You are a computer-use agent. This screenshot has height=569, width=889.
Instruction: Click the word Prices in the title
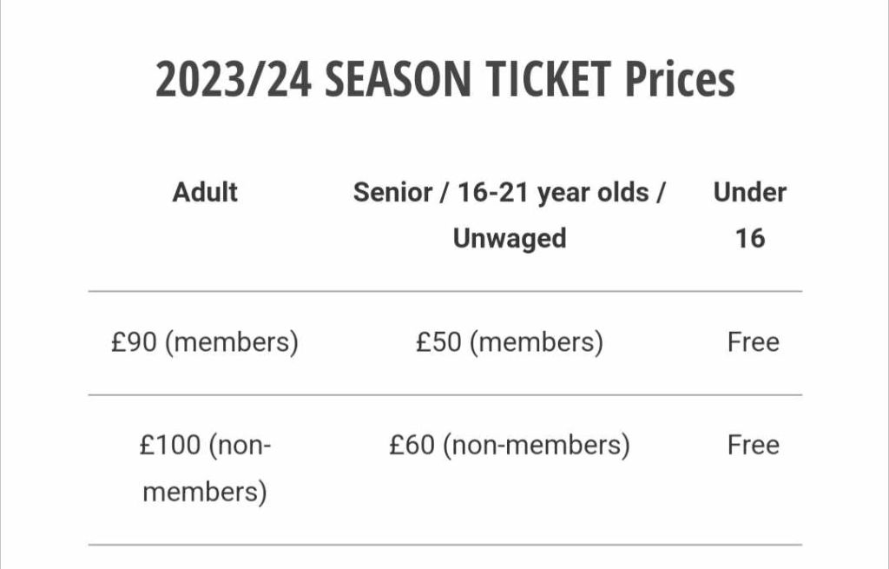click(x=679, y=80)
